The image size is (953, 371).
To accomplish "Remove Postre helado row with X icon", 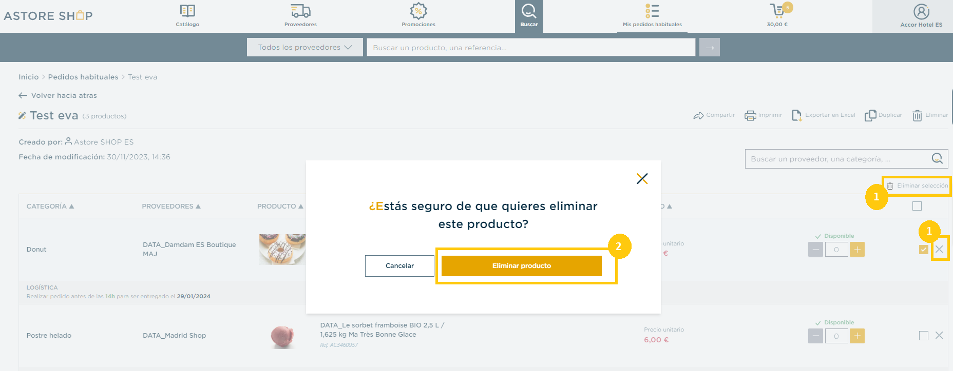I will point(939,335).
